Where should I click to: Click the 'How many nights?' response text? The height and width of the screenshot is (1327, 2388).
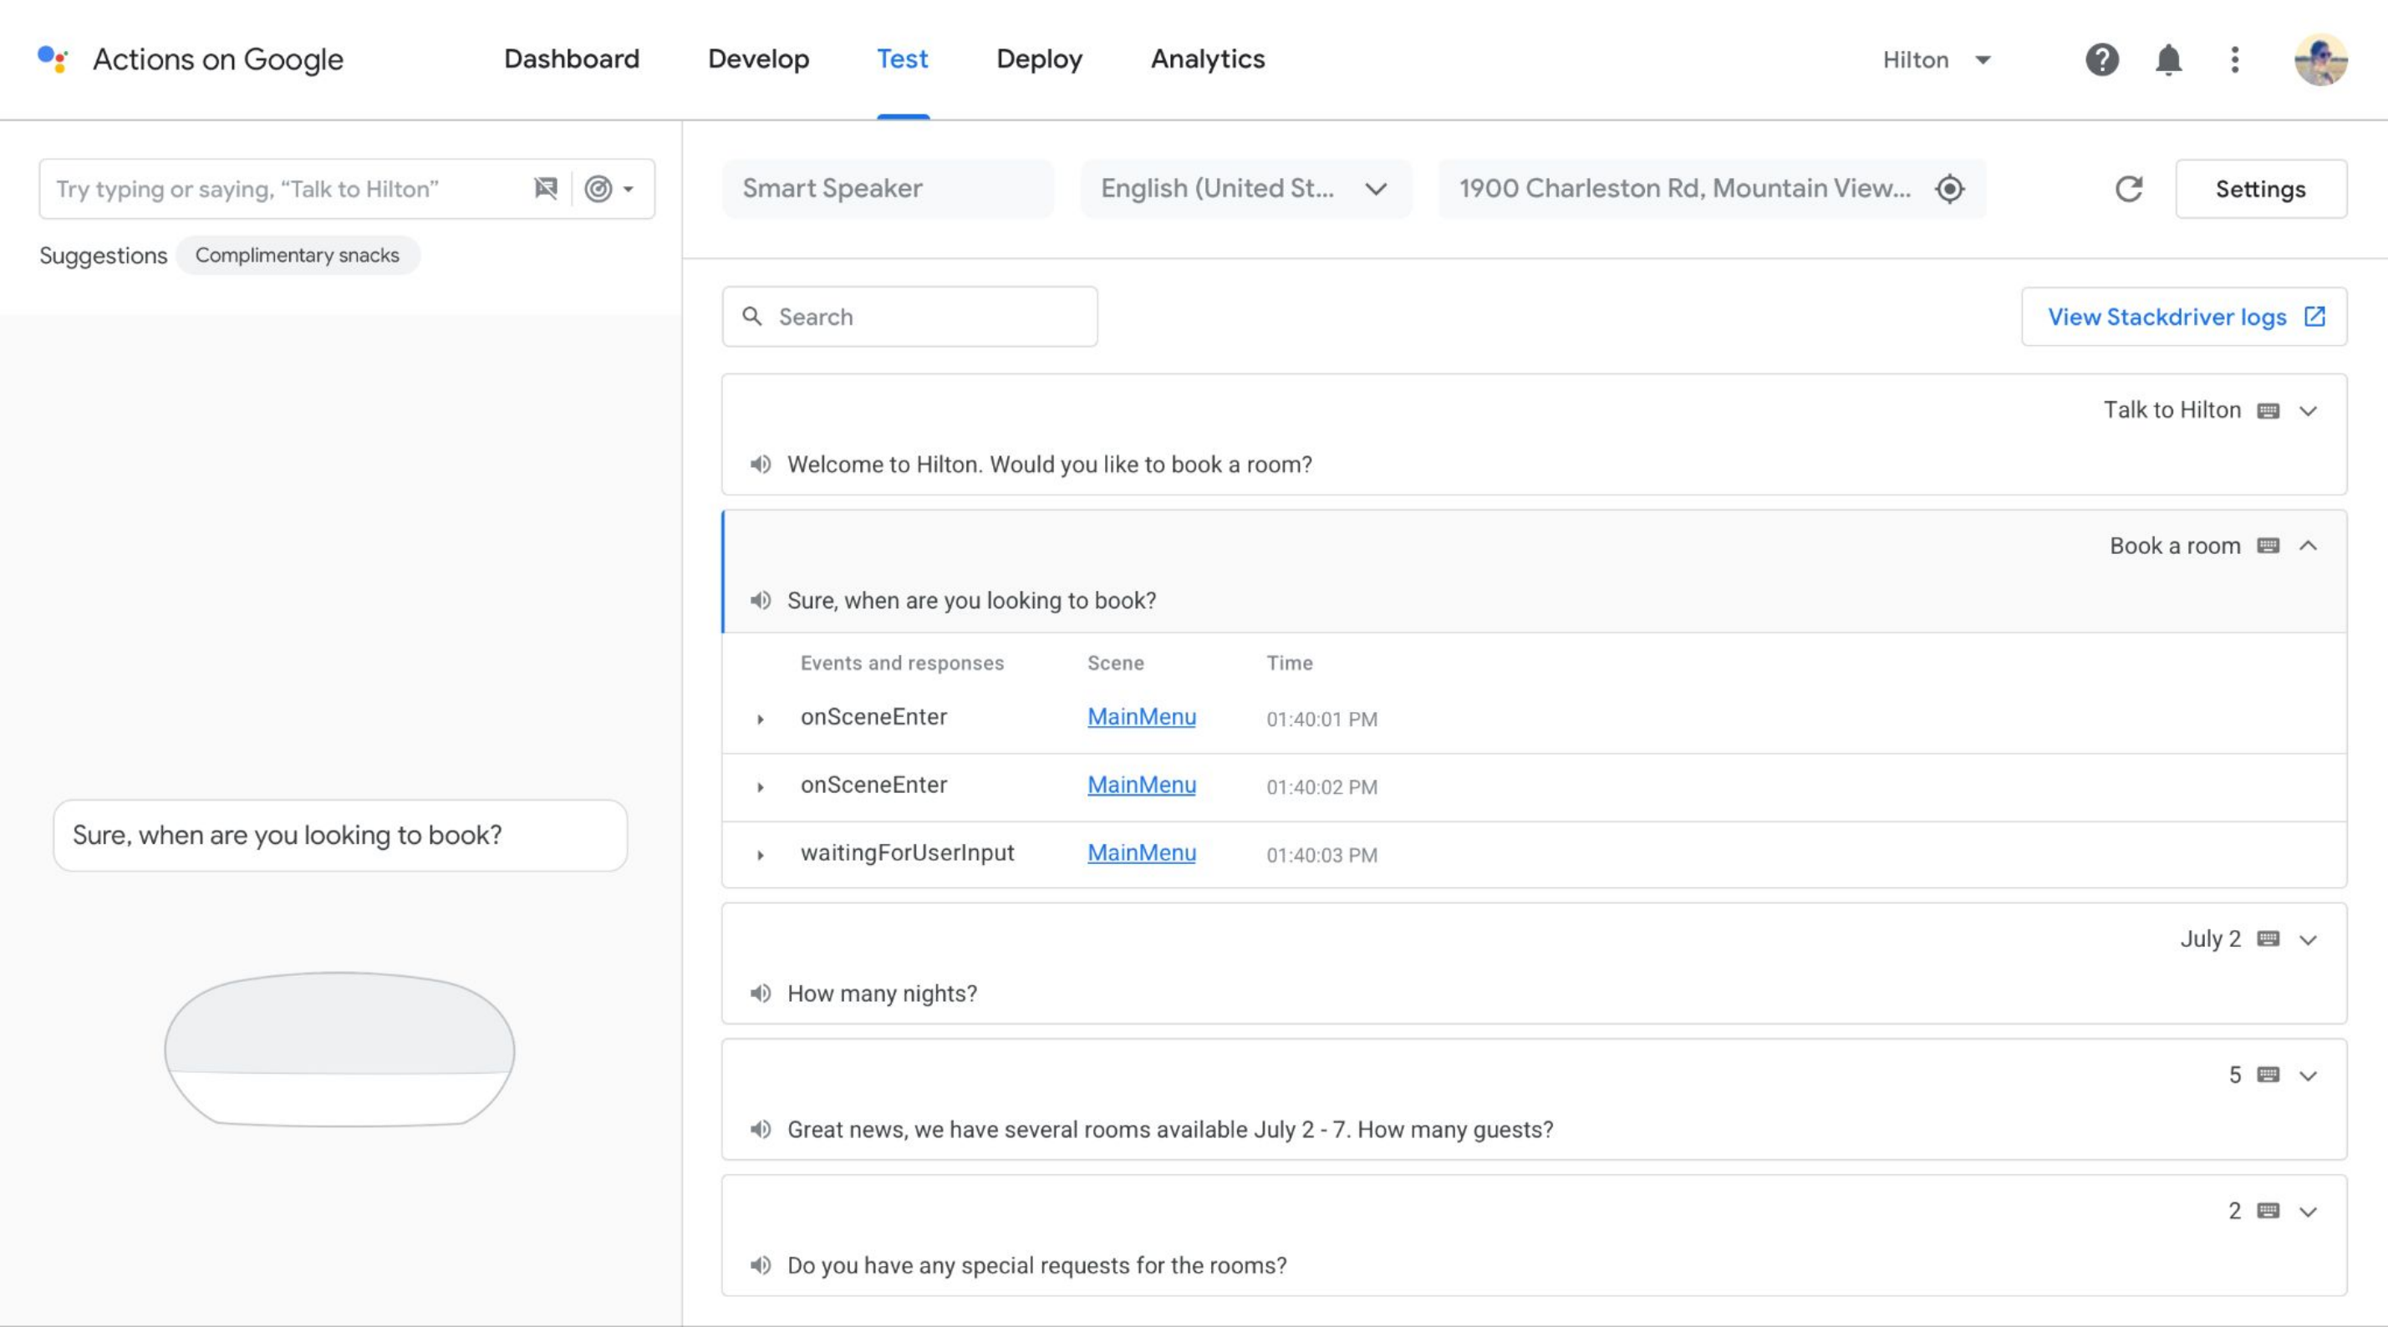pos(882,994)
